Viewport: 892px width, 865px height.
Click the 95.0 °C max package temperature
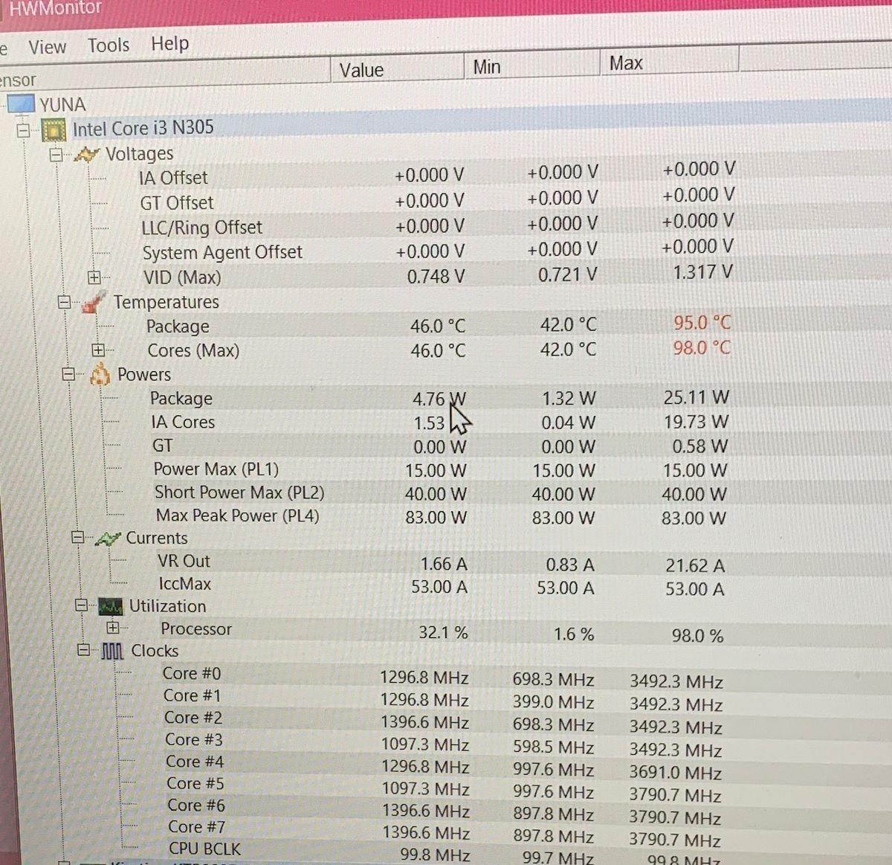pos(702,323)
